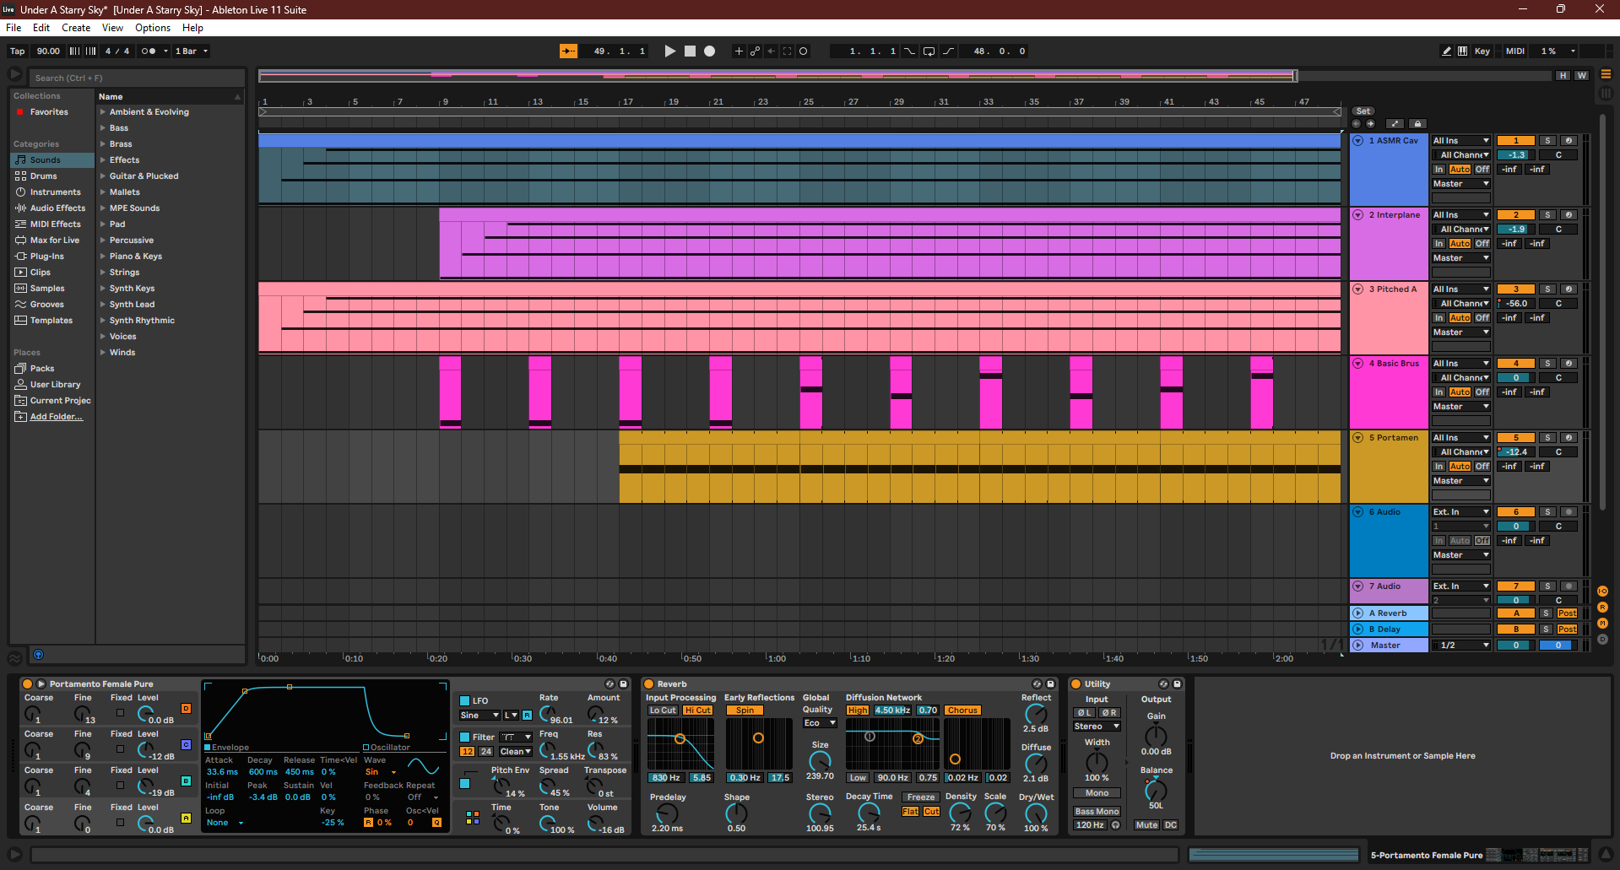The image size is (1620, 870).
Task: Toggle the Reverb device Freeze button
Action: coord(921,797)
